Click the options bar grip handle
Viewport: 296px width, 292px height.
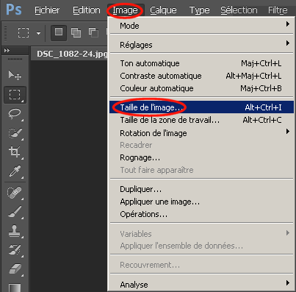tap(6, 33)
